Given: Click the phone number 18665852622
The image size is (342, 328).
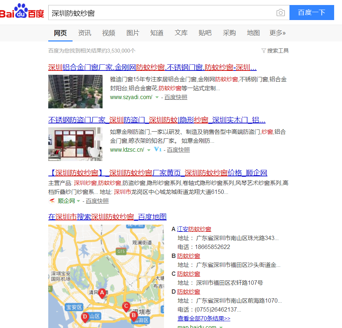Looking at the screenshot, I should click(212, 247).
